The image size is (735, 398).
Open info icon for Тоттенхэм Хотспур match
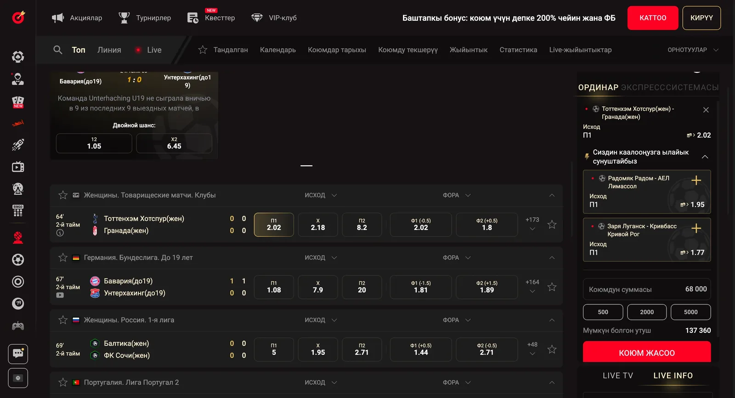click(60, 233)
